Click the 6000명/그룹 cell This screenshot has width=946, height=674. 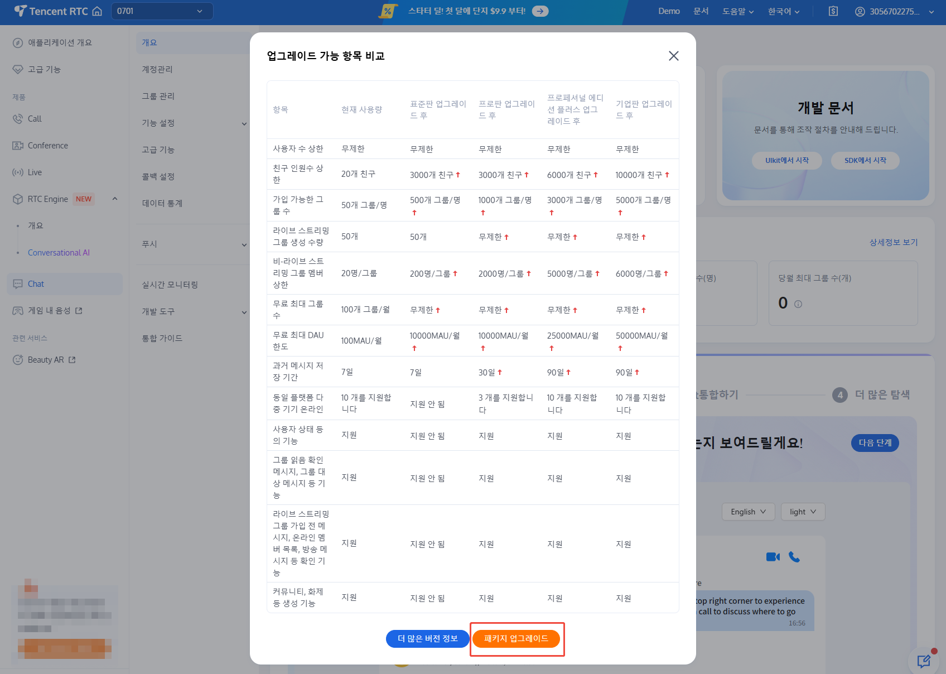(642, 274)
